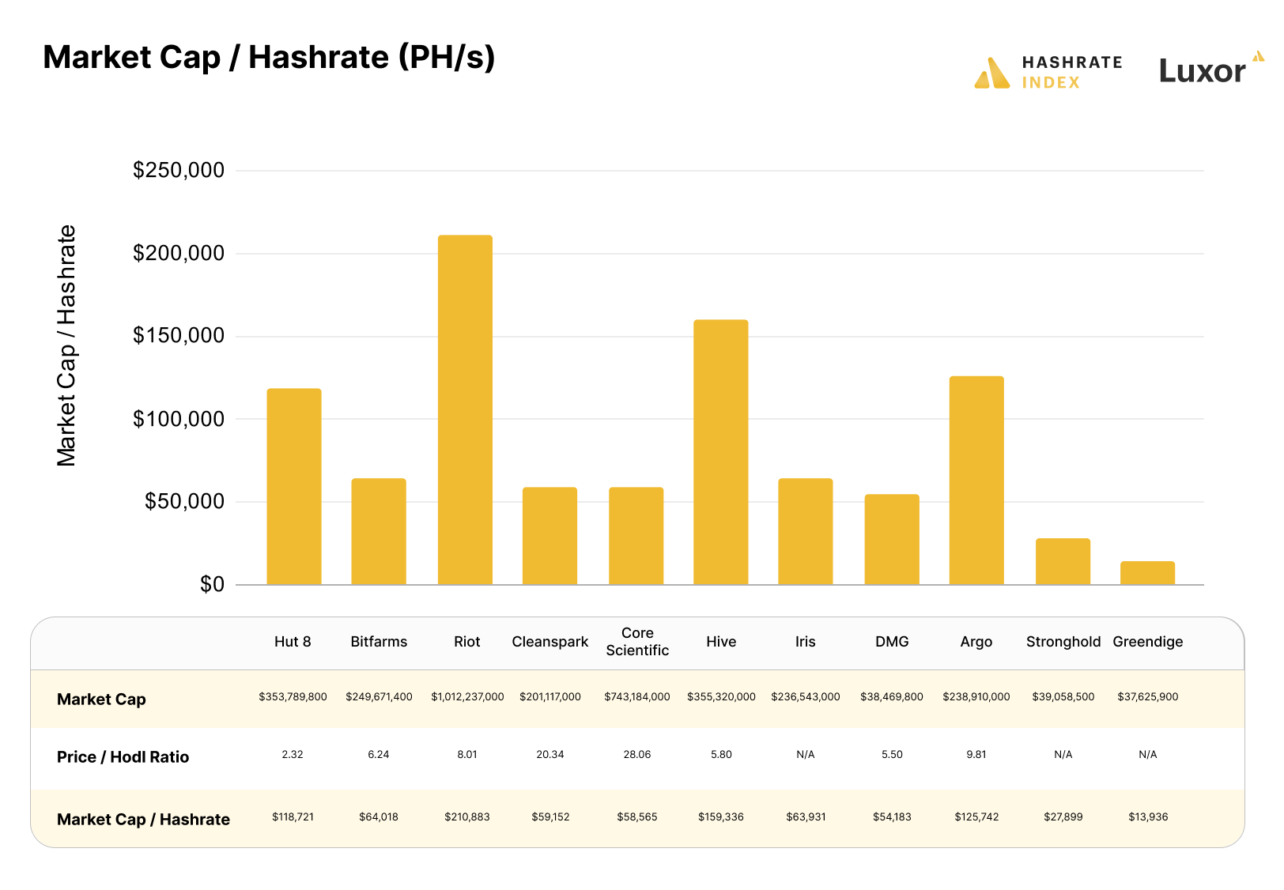
Task: Select Cleanspark's ratio value 20.34
Action: point(549,754)
